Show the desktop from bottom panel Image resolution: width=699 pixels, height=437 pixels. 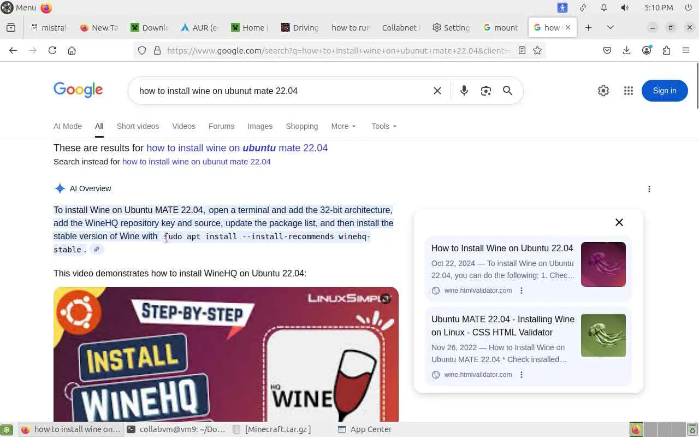tap(7, 429)
